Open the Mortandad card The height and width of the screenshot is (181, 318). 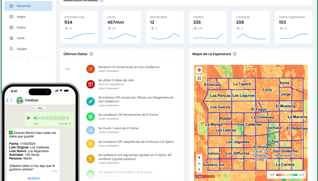pos(165,27)
